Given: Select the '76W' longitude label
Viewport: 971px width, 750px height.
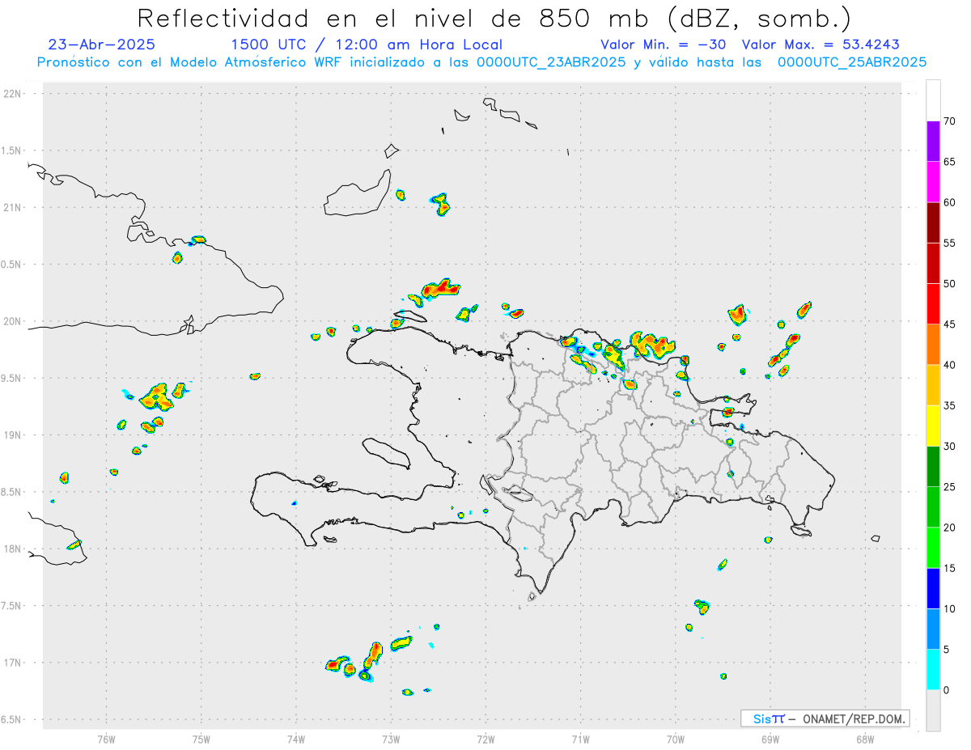Looking at the screenshot, I should coord(106,738).
